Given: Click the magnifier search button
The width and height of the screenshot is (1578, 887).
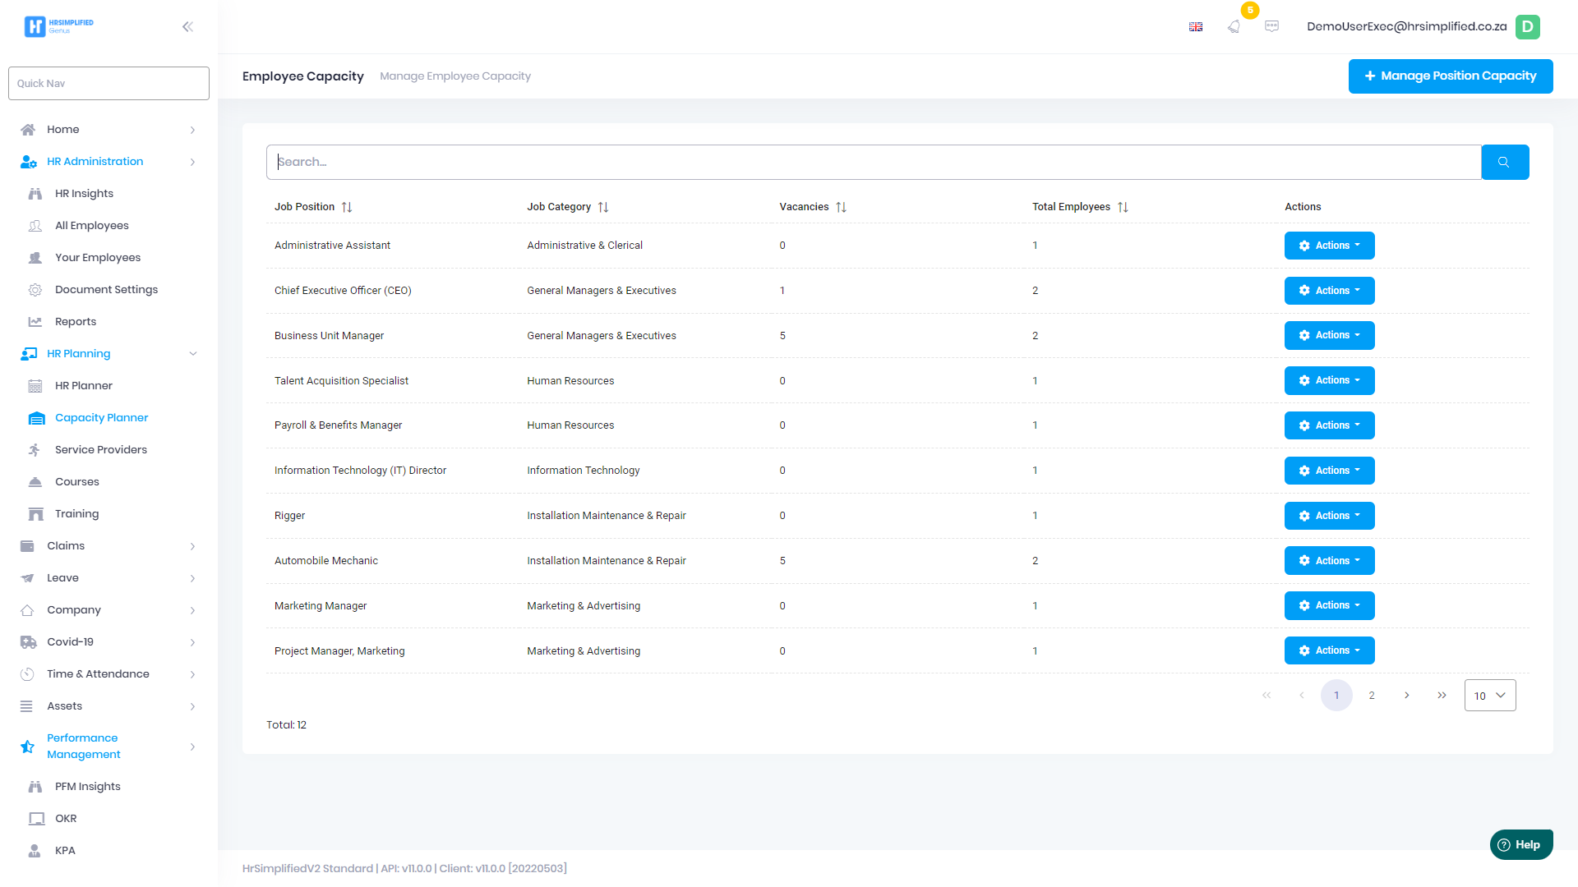Looking at the screenshot, I should coord(1504,162).
